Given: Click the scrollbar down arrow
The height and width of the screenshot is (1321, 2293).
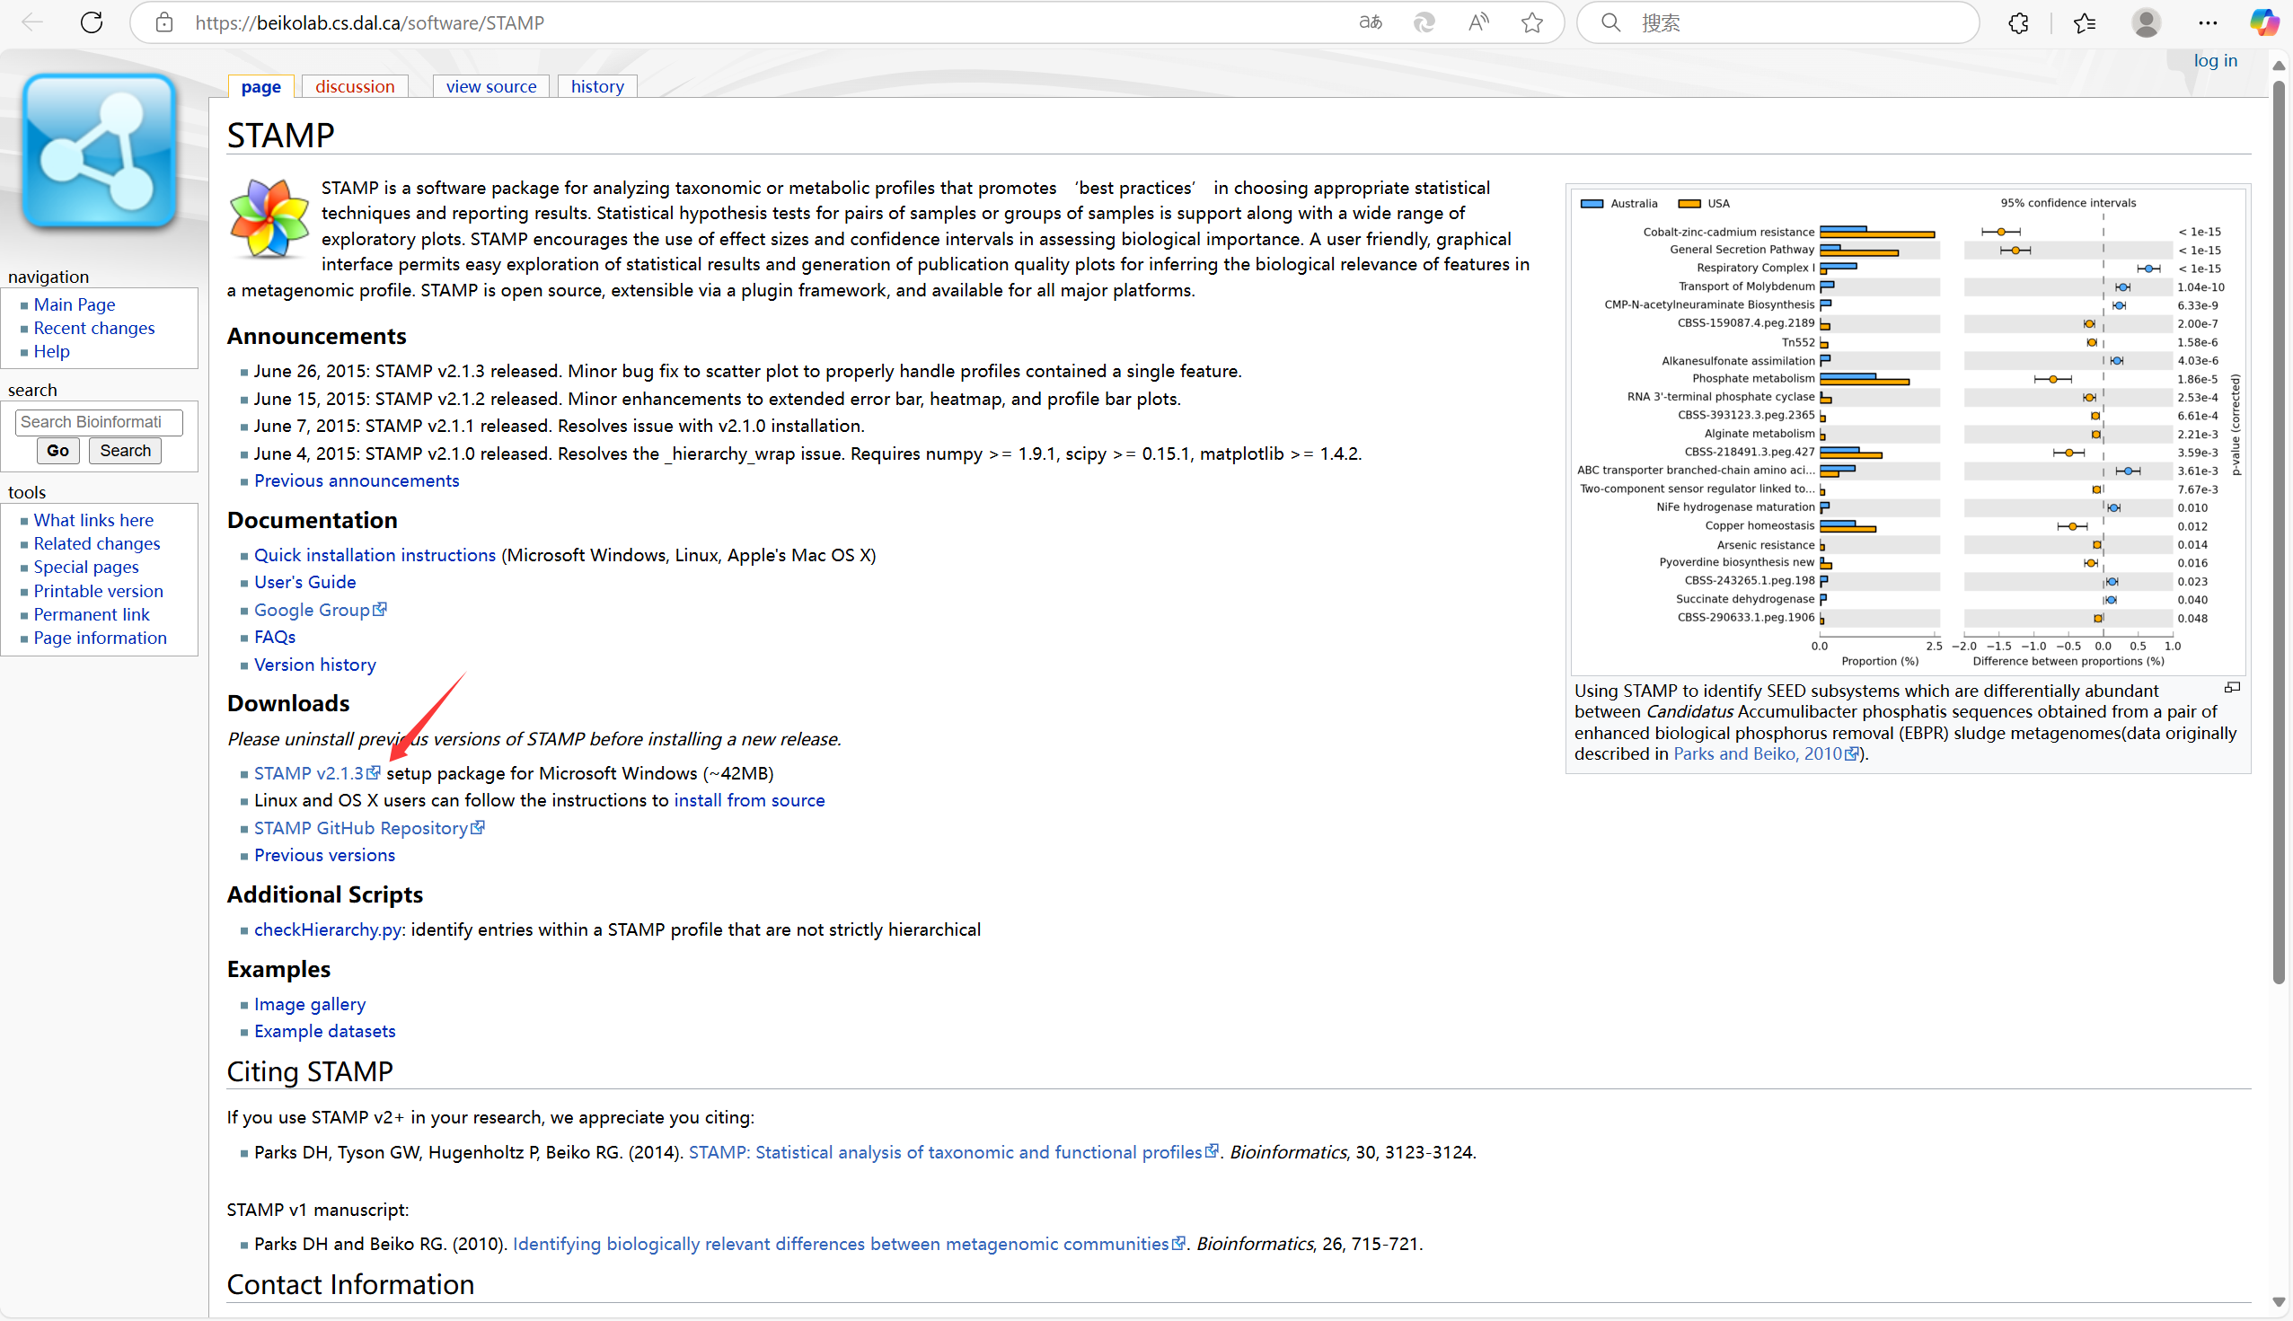Looking at the screenshot, I should click(x=2279, y=1303).
